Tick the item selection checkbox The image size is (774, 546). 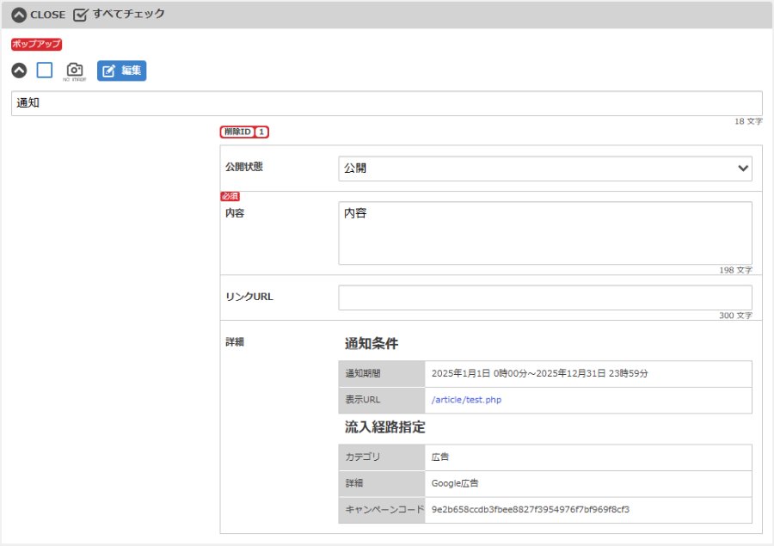click(x=45, y=71)
